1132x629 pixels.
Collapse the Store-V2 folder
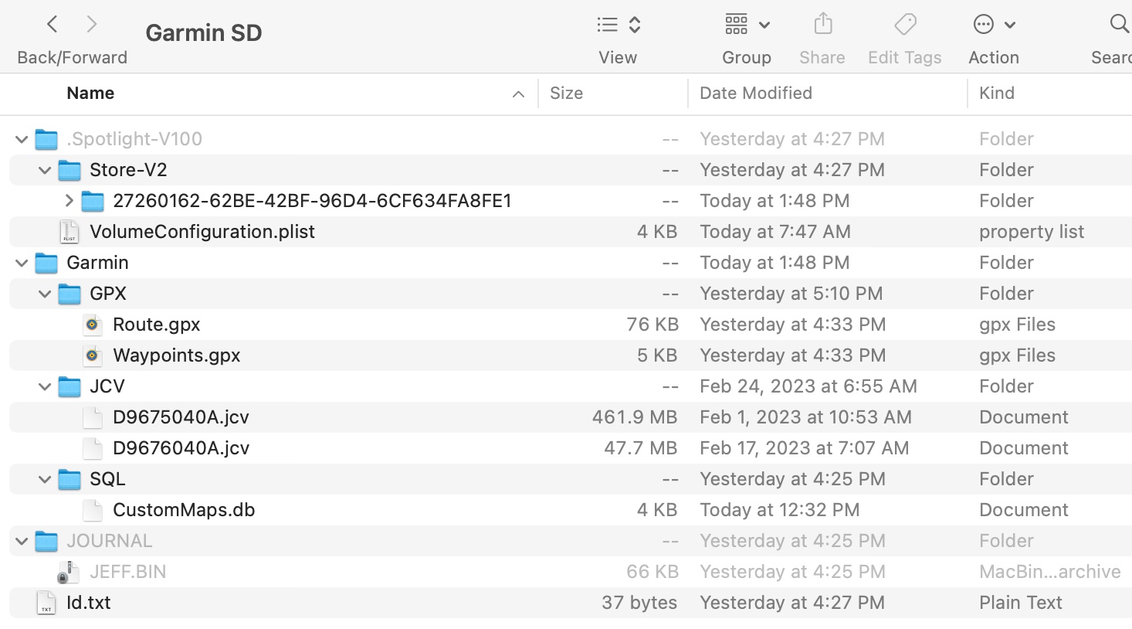pyautogui.click(x=45, y=171)
